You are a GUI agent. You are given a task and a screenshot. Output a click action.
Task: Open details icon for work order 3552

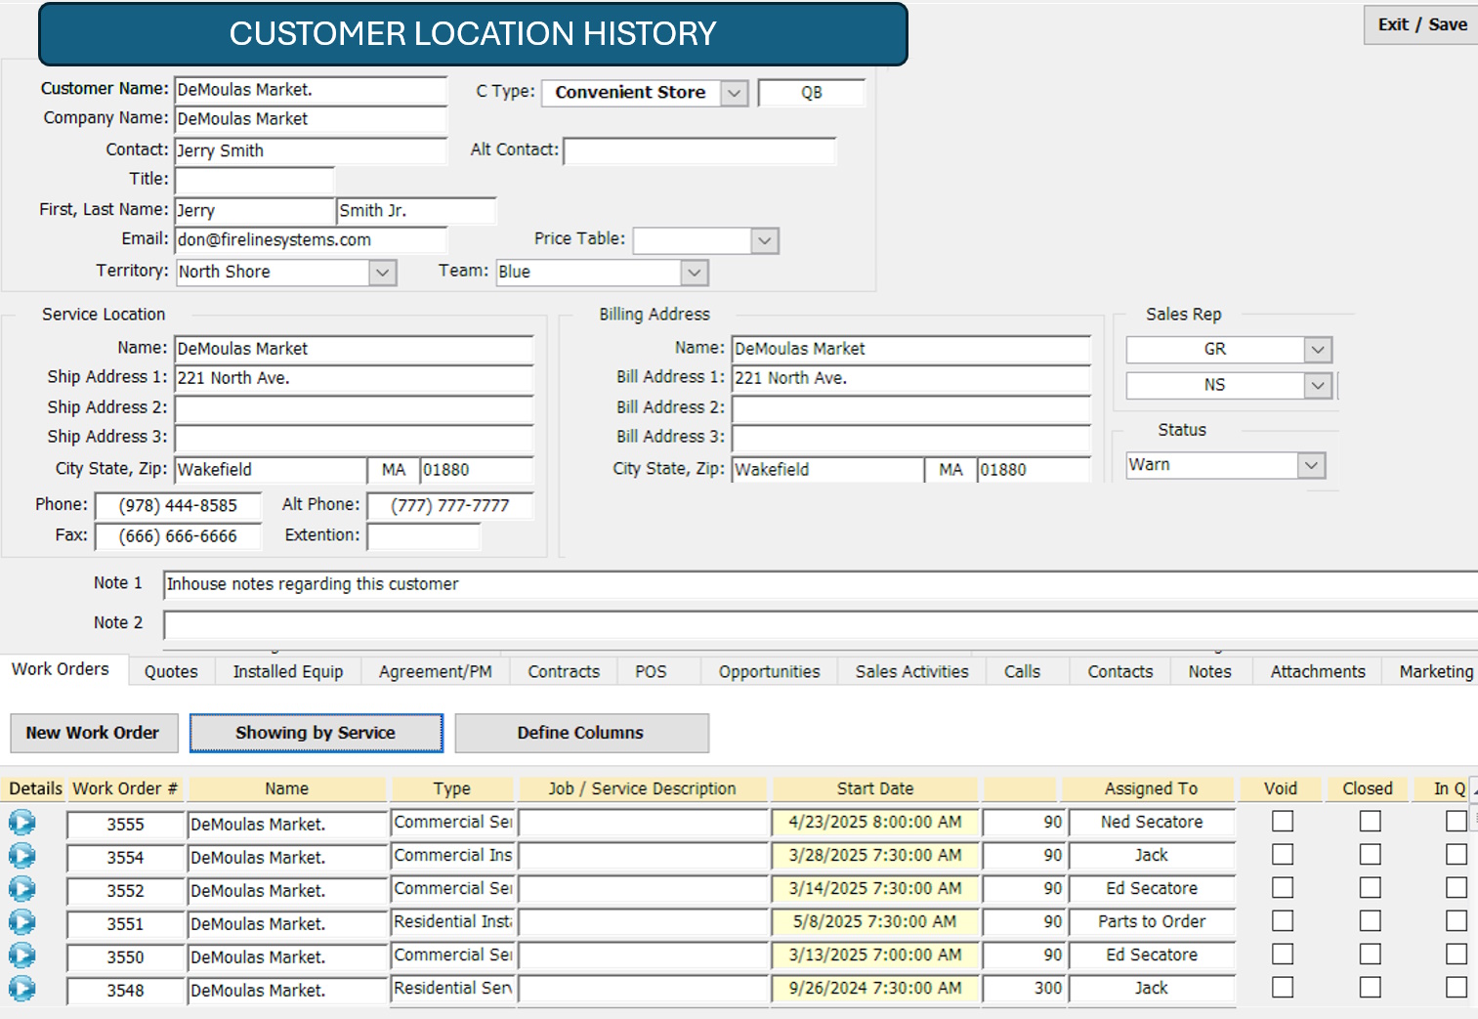pyautogui.click(x=21, y=889)
